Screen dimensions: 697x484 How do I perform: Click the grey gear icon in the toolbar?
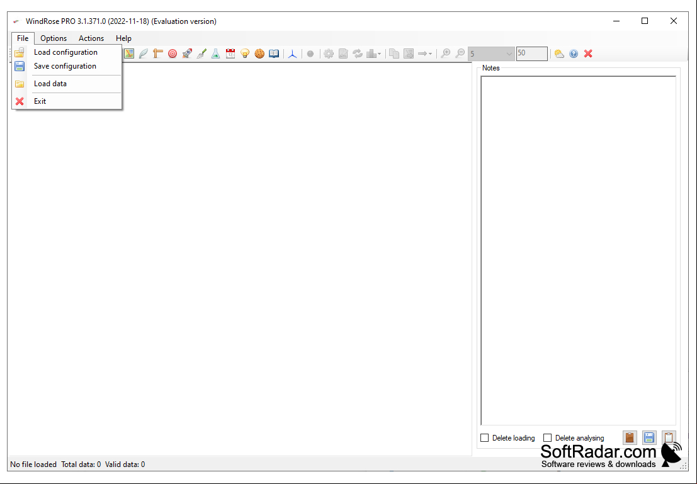329,53
